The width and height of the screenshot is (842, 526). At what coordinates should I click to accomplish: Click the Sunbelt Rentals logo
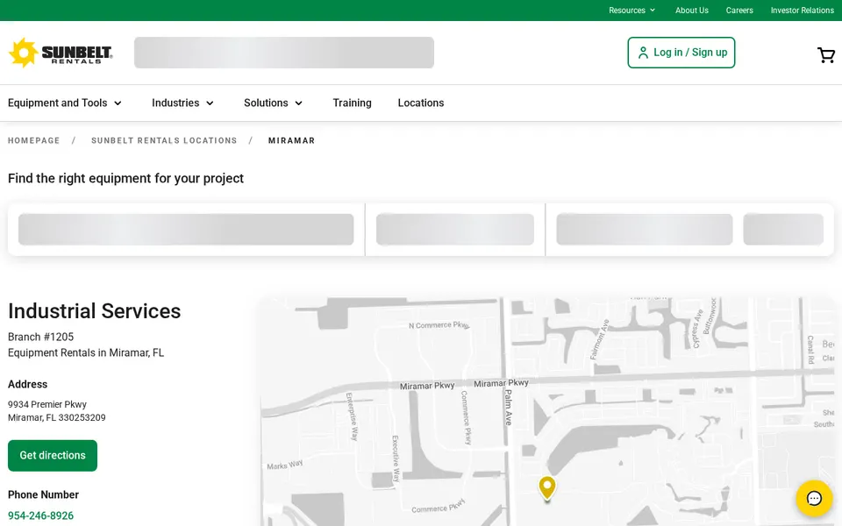61,53
